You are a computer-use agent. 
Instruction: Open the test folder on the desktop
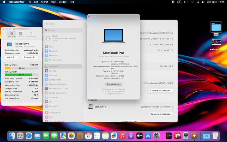point(216,27)
